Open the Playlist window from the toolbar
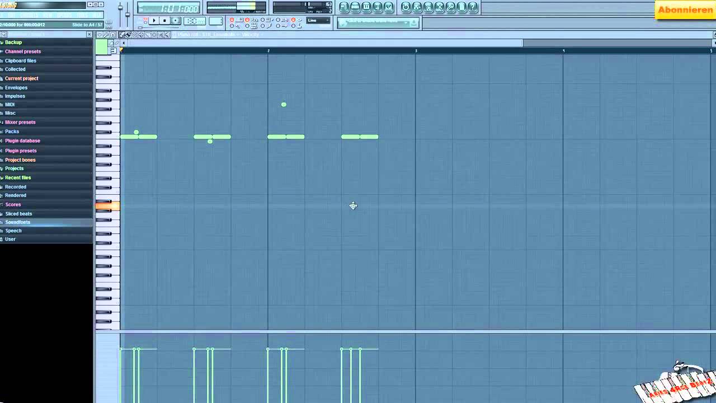Image resolution: width=716 pixels, height=403 pixels. click(x=344, y=7)
